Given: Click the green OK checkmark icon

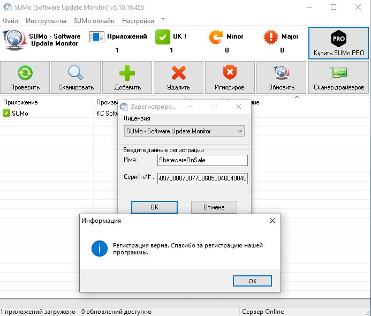Looking at the screenshot, I should (x=163, y=37).
